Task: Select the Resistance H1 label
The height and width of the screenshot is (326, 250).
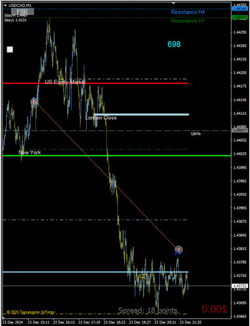Action: point(187,21)
